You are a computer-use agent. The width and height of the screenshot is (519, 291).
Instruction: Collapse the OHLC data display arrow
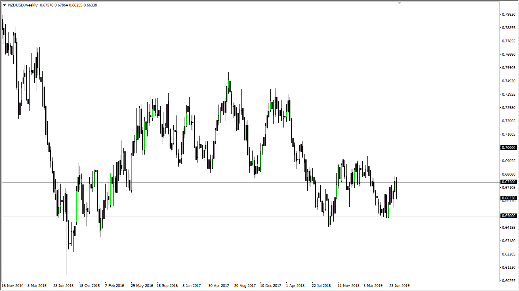pyautogui.click(x=5, y=5)
